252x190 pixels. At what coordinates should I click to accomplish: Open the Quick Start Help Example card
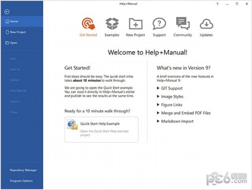pos(101,130)
